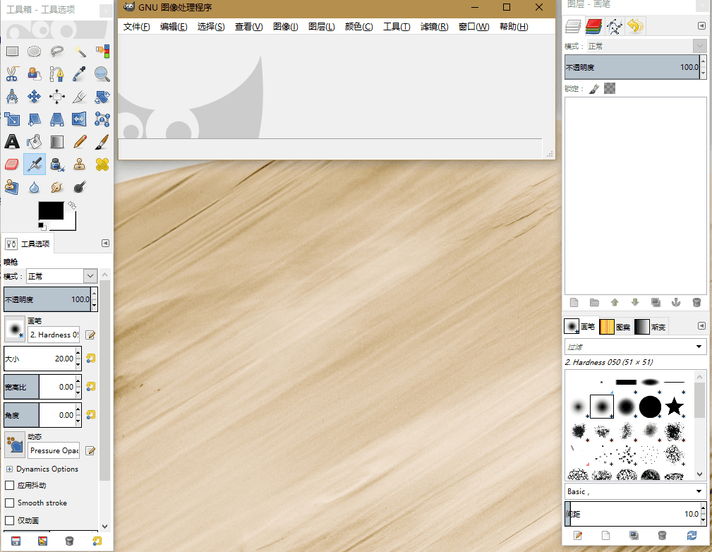Edit the 2. Hardness brush in tool options
The image size is (712, 552).
(x=90, y=335)
